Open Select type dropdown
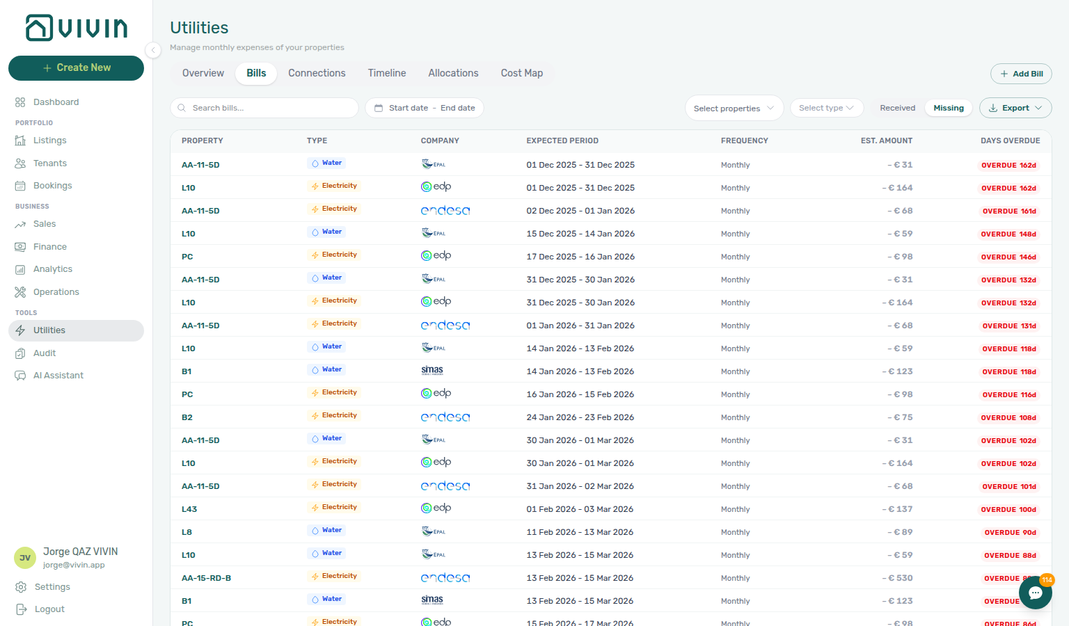Viewport: 1069px width, 626px height. (827, 108)
